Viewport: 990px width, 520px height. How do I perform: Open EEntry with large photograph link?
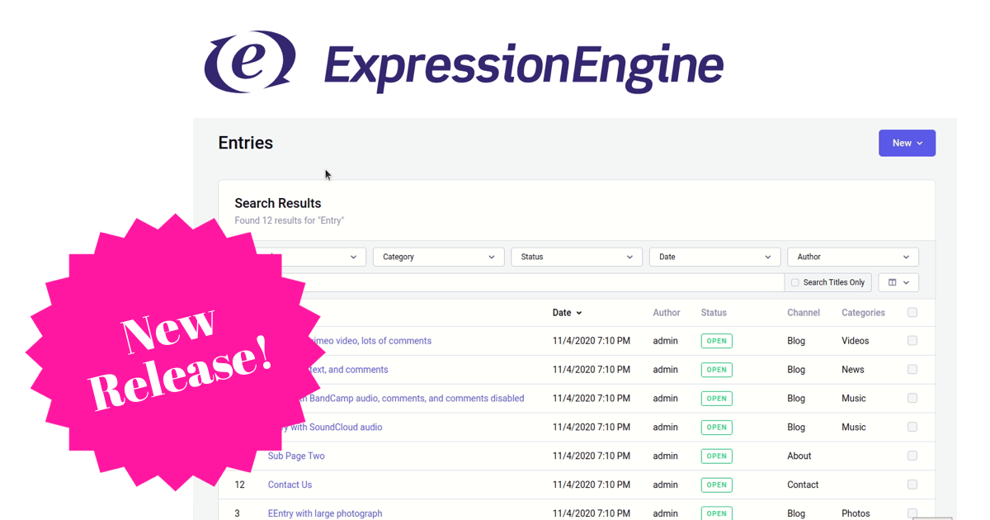pos(325,513)
